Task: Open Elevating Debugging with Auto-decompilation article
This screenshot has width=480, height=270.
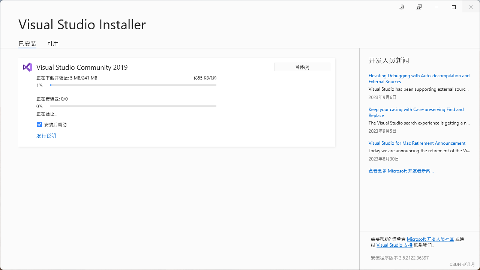Action: click(419, 78)
